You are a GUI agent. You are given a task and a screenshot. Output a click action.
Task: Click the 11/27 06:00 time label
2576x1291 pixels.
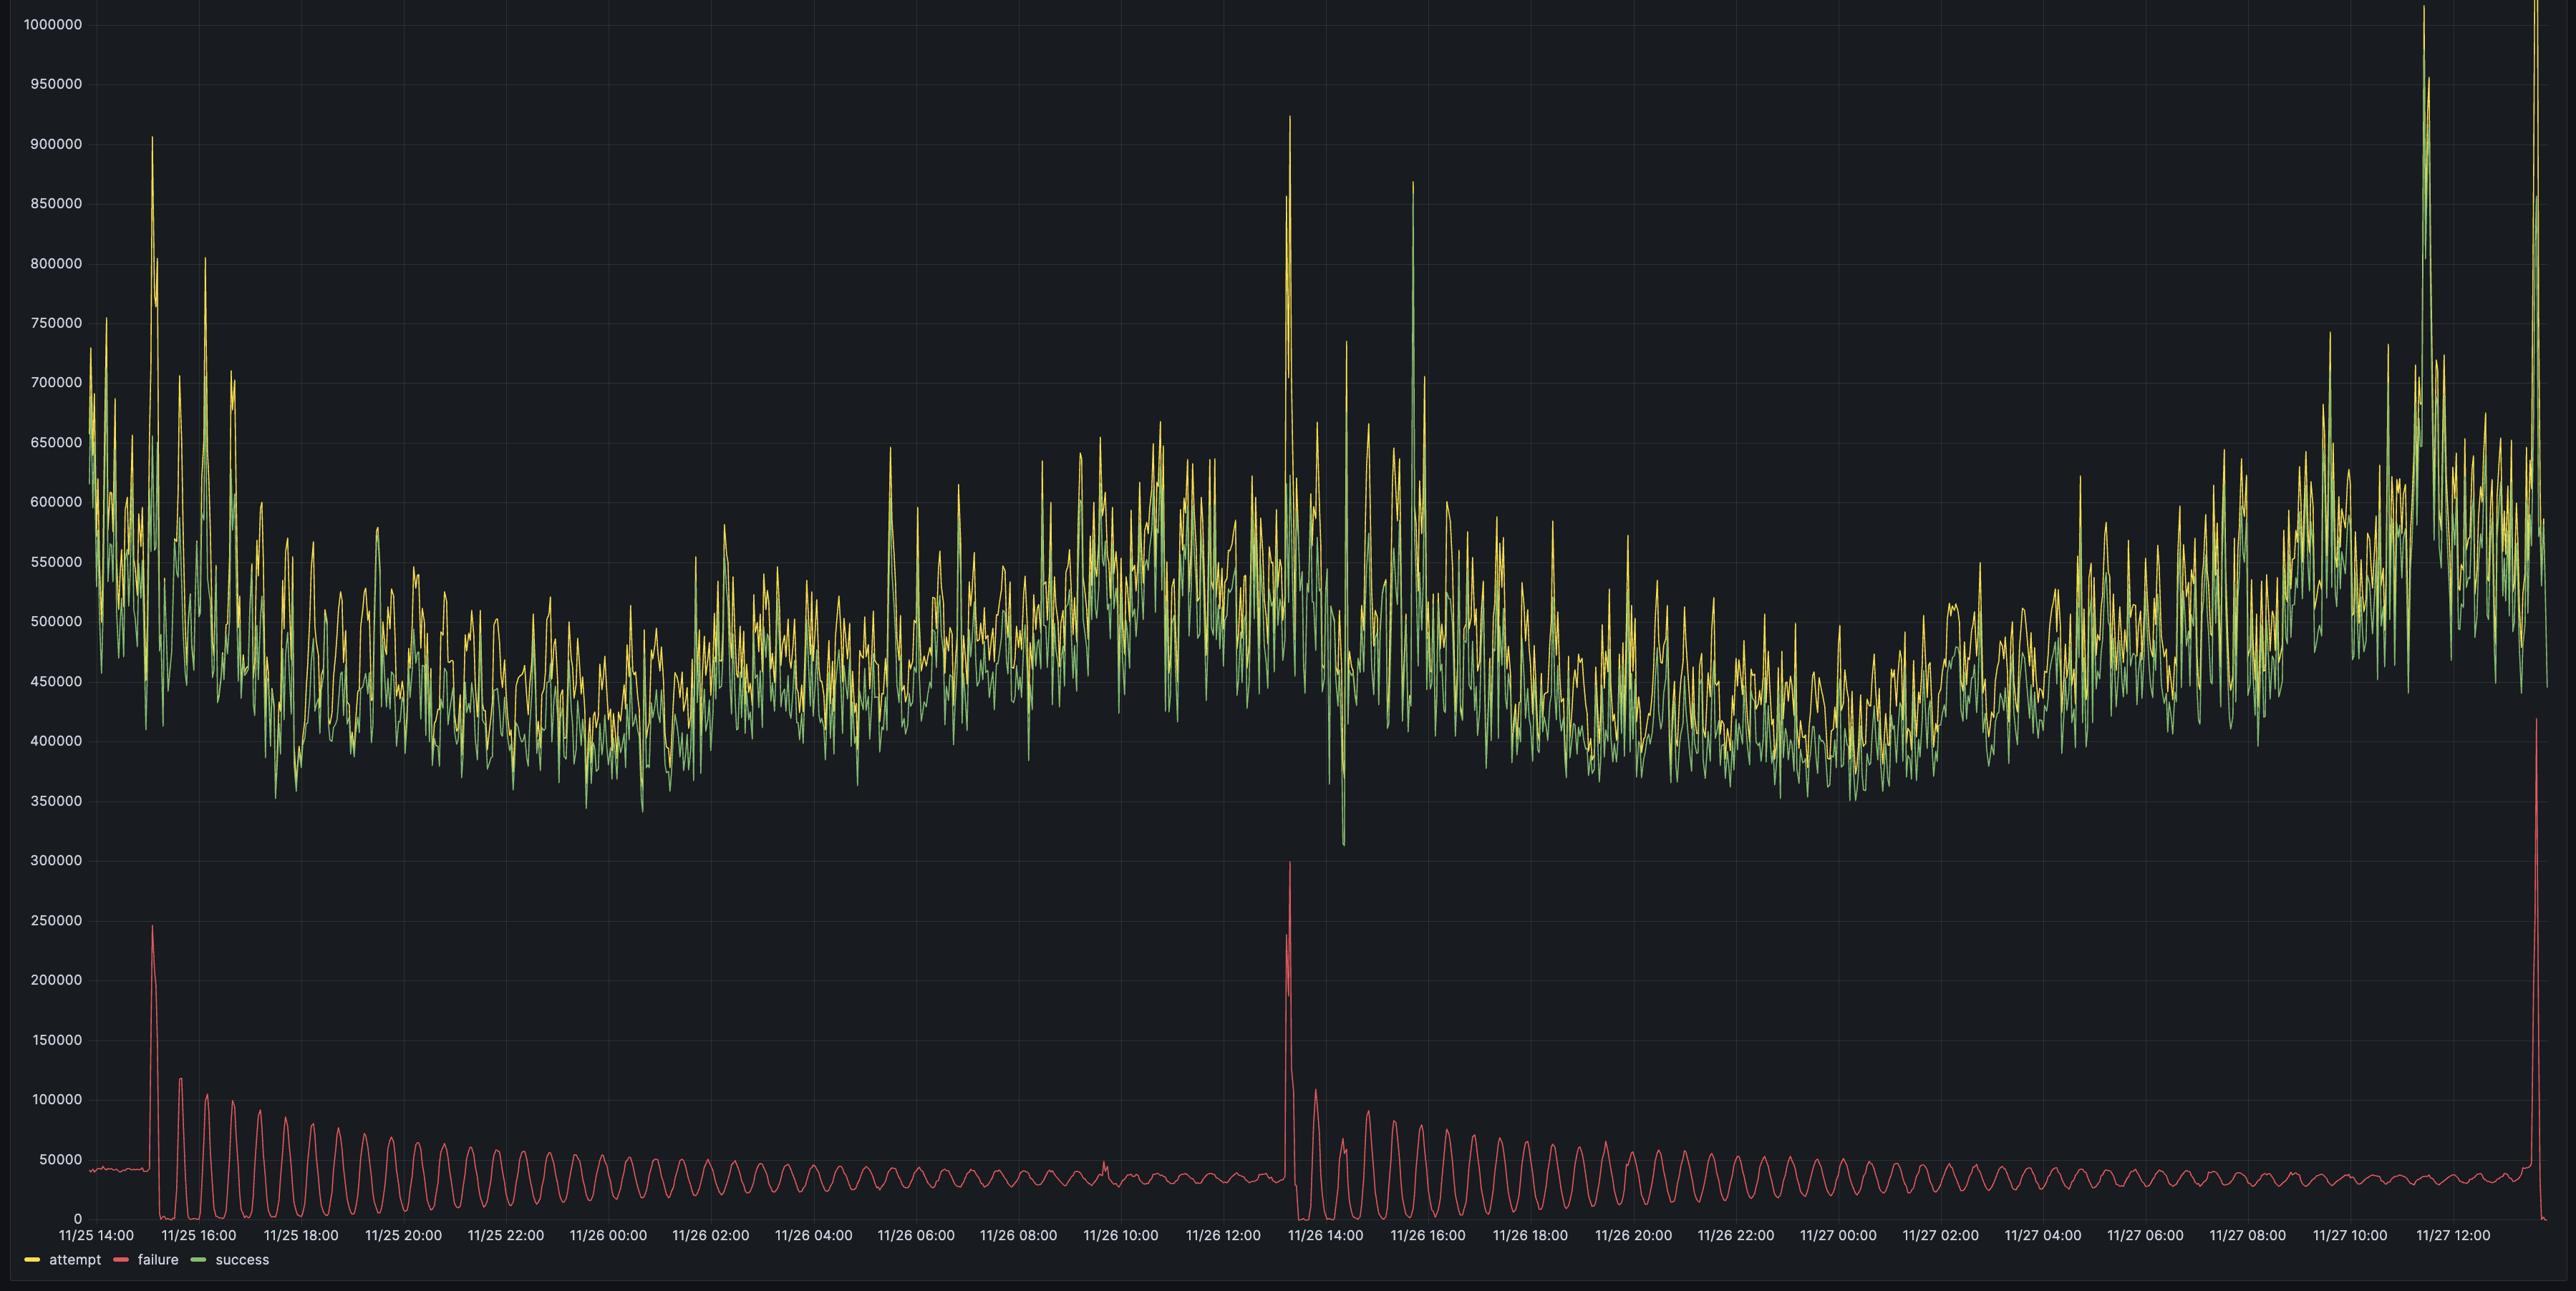tap(2146, 1236)
